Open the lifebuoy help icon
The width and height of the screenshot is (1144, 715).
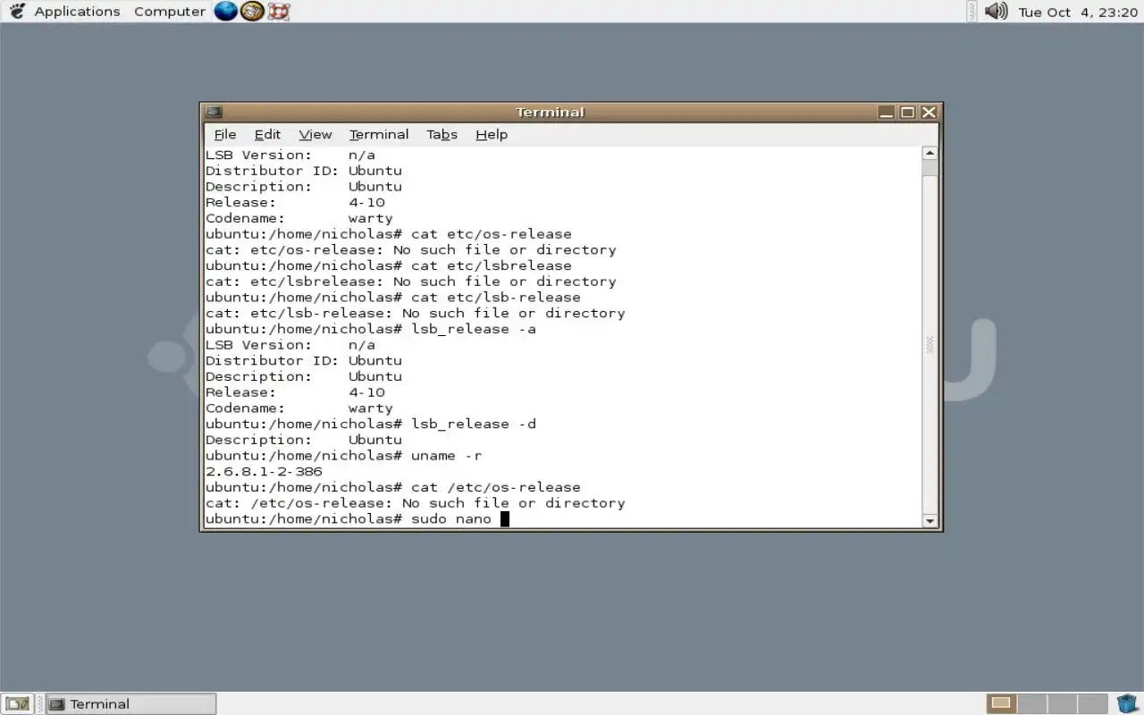point(279,12)
